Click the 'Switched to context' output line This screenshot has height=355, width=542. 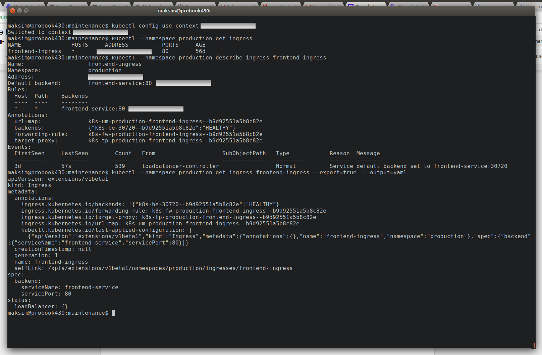click(x=39, y=32)
